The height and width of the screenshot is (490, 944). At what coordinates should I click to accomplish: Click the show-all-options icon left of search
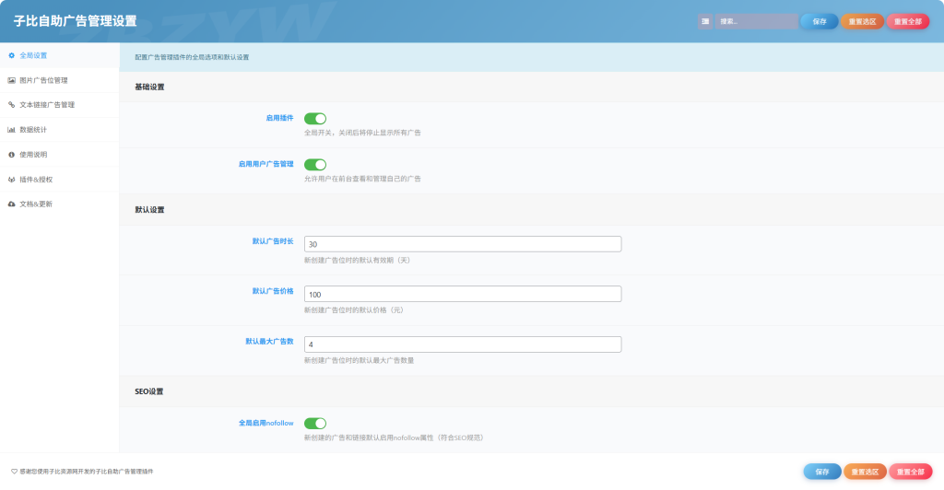[x=705, y=21]
